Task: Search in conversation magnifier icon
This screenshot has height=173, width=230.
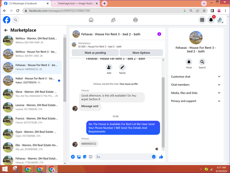Action: [202, 62]
